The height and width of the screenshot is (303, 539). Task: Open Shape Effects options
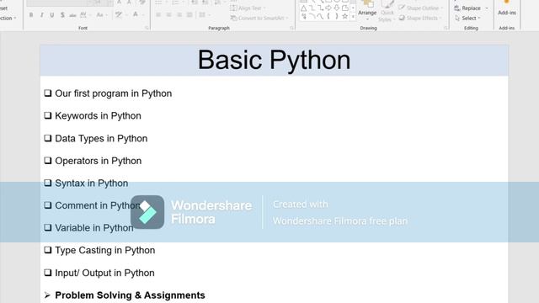(420, 18)
